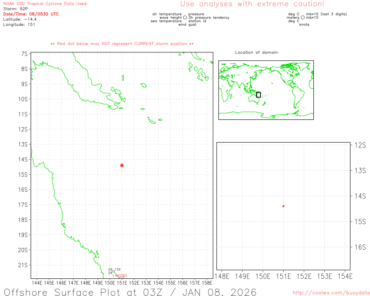The image size is (370, 296).
Task: Click the 10S latitude label on main map
Action: click(x=23, y=99)
